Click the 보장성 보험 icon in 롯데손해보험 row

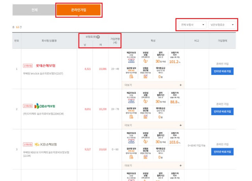coord(145,61)
